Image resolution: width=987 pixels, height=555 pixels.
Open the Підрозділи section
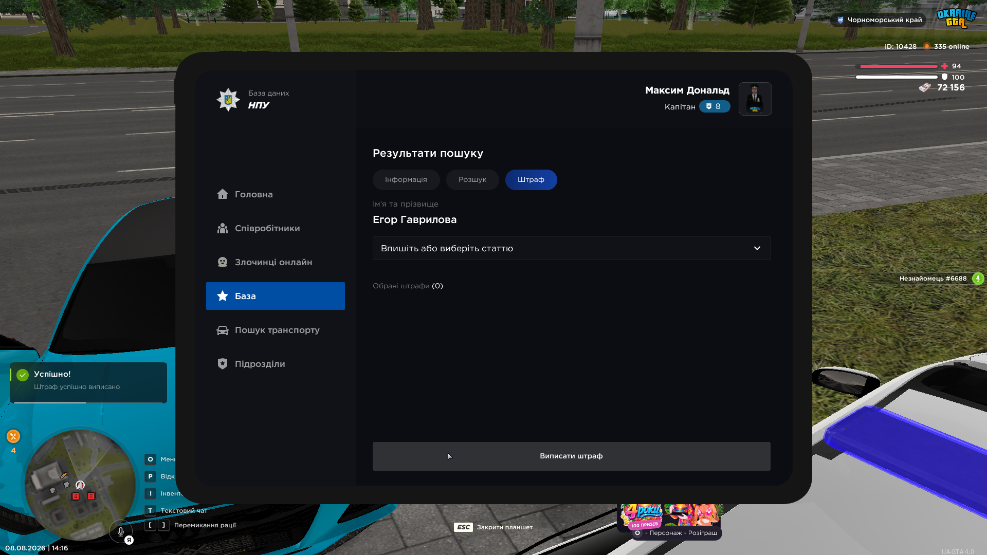coord(276,364)
